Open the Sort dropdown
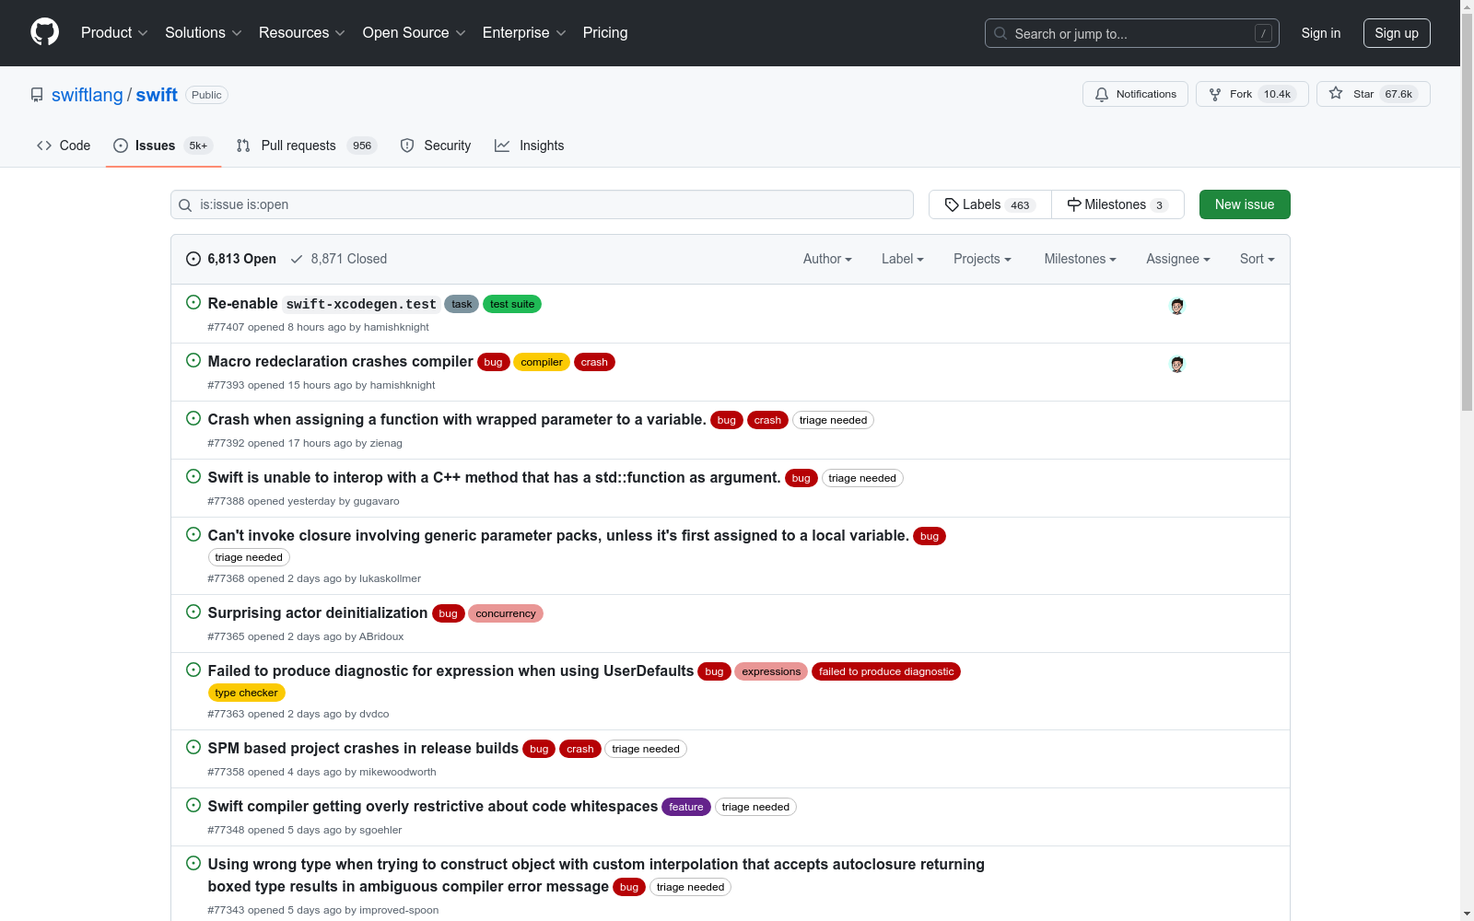The image size is (1474, 921). click(1258, 259)
